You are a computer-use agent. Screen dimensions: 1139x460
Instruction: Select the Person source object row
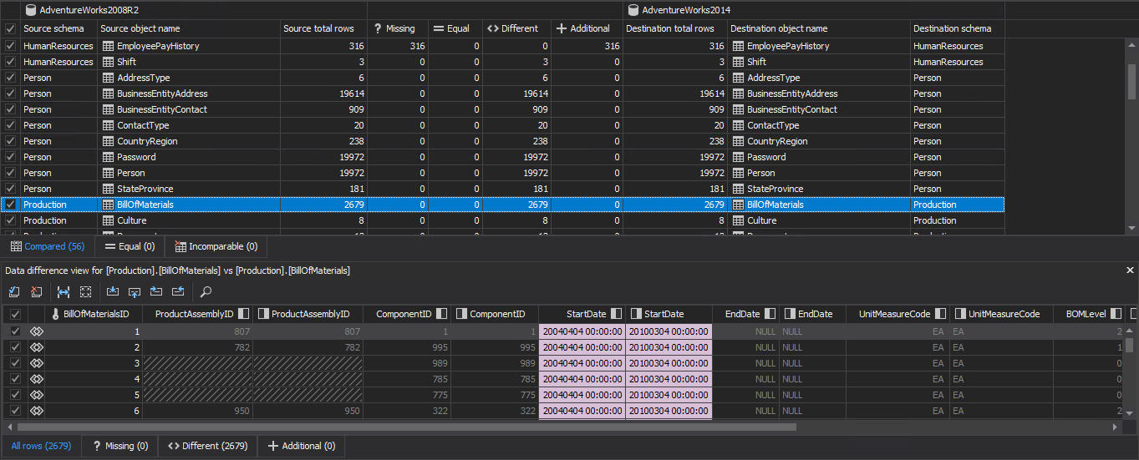[x=189, y=173]
